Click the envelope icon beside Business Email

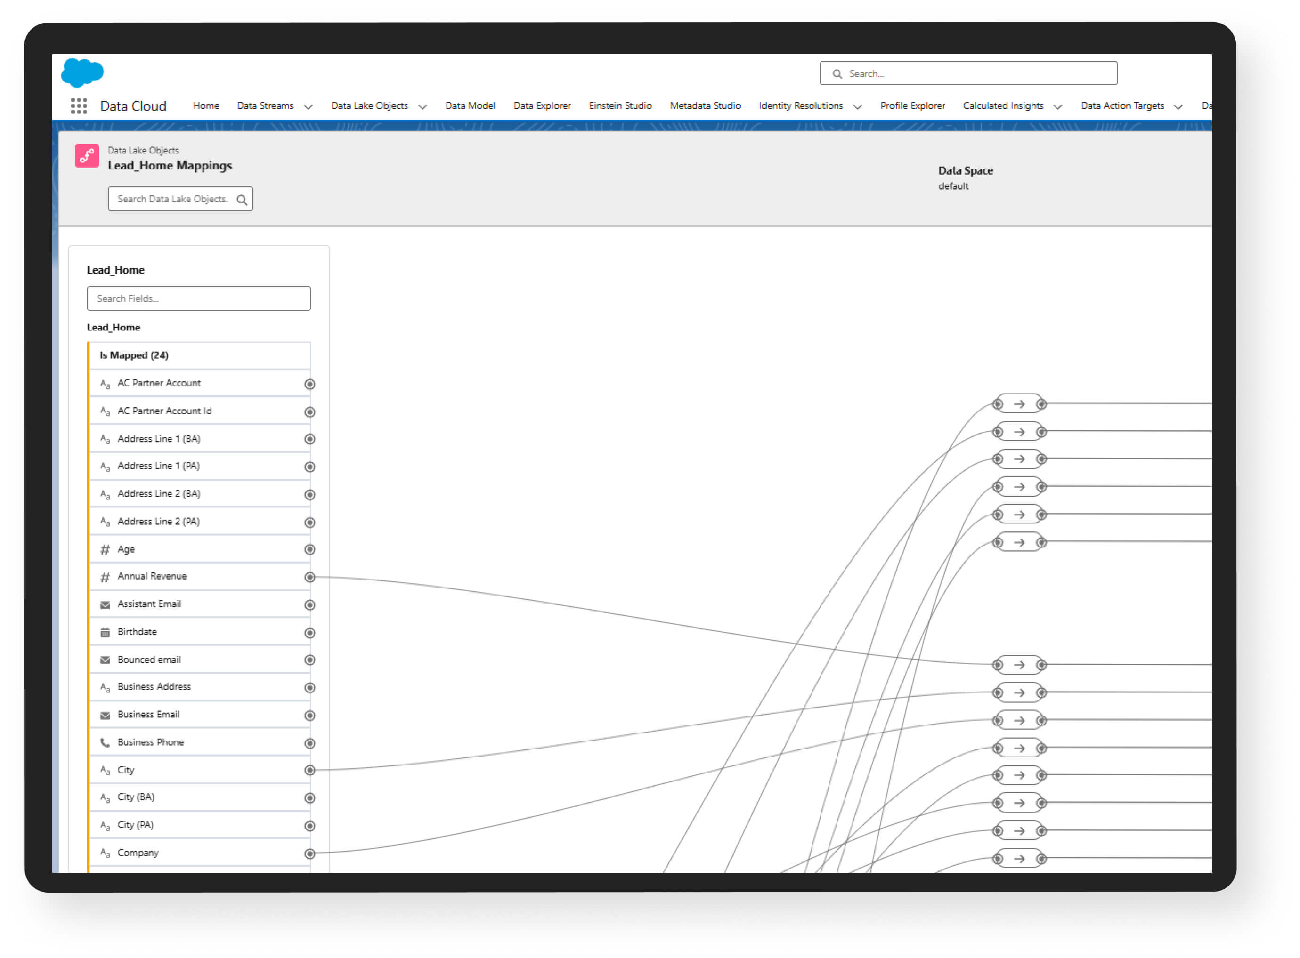105,715
